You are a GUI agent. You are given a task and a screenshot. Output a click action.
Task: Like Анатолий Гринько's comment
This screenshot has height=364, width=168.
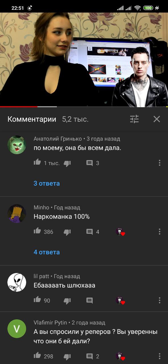click(37, 163)
